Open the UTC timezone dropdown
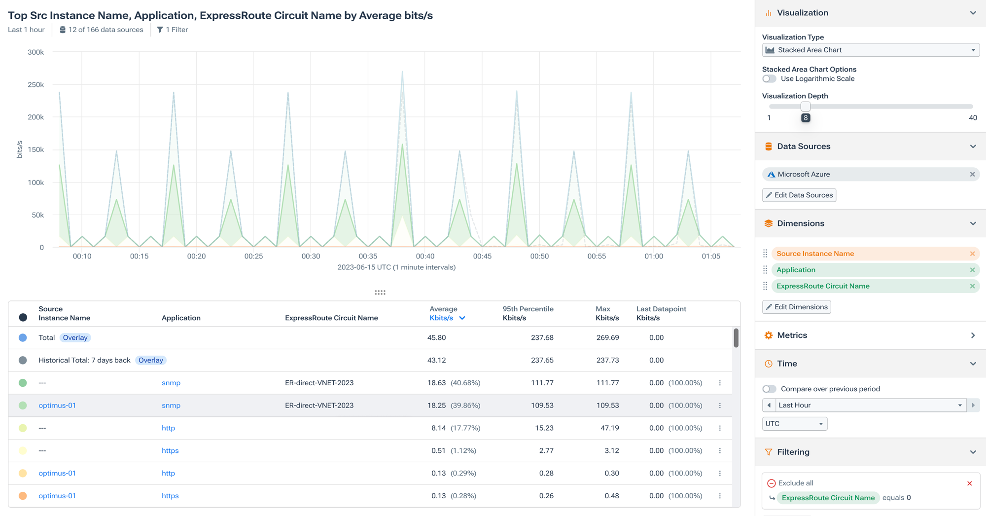The height and width of the screenshot is (516, 986). click(794, 423)
